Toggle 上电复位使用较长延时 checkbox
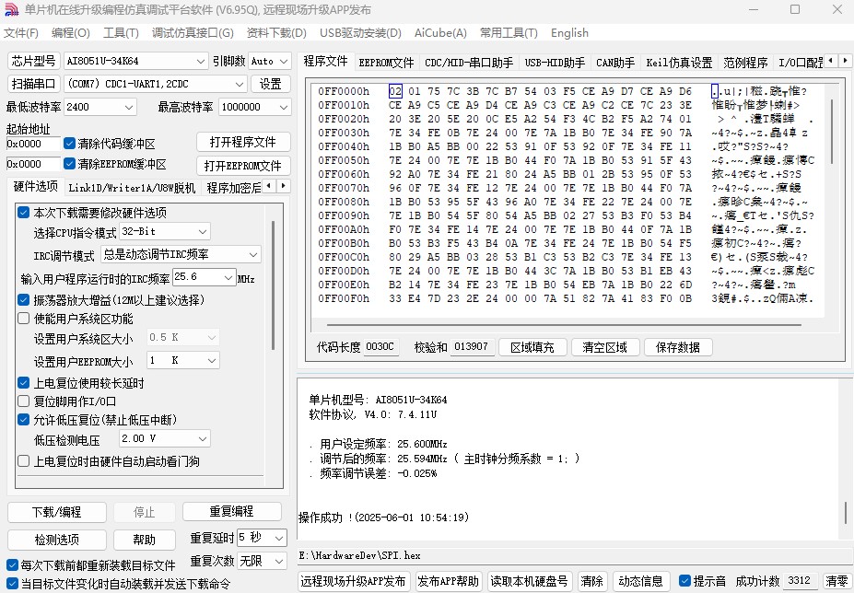The image size is (854, 593). point(23,383)
